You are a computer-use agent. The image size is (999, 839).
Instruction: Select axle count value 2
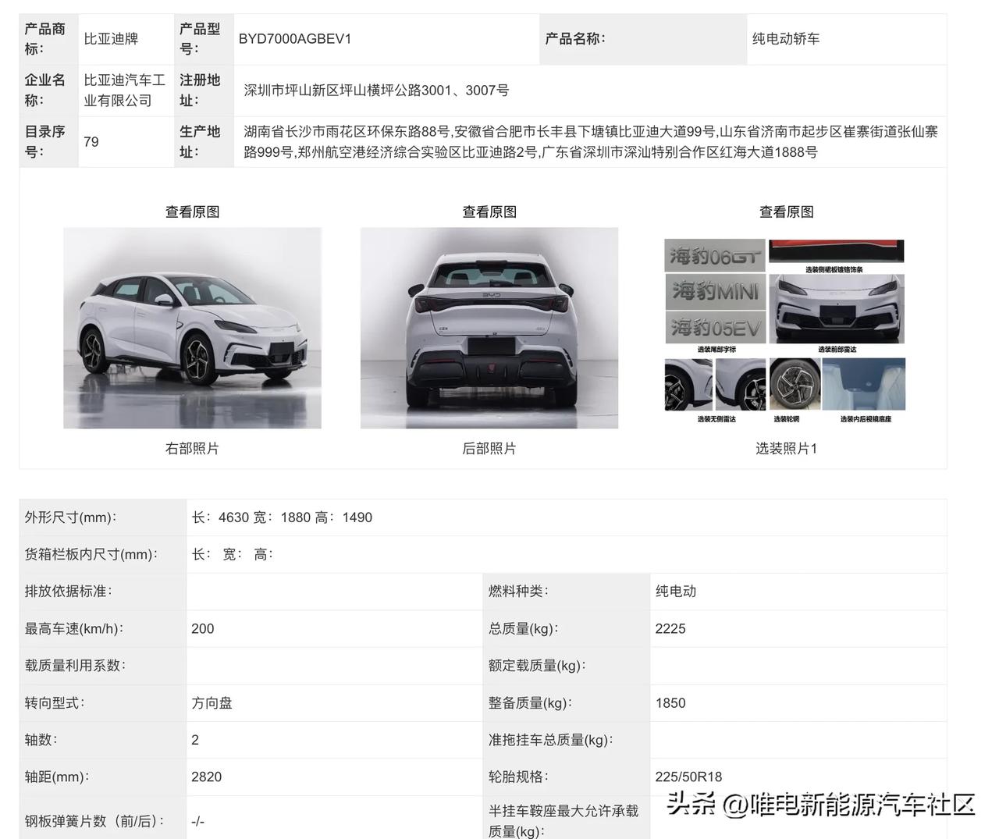tap(195, 739)
